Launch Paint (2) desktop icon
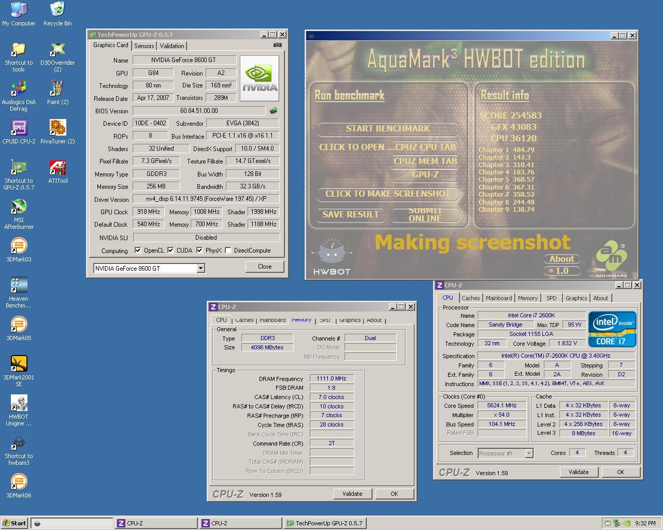 point(57,93)
